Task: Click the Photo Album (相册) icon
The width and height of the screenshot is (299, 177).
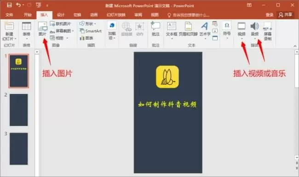Action: [x=52, y=38]
